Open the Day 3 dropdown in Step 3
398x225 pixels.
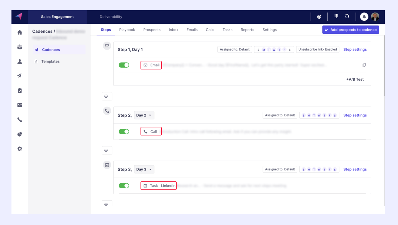point(144,169)
